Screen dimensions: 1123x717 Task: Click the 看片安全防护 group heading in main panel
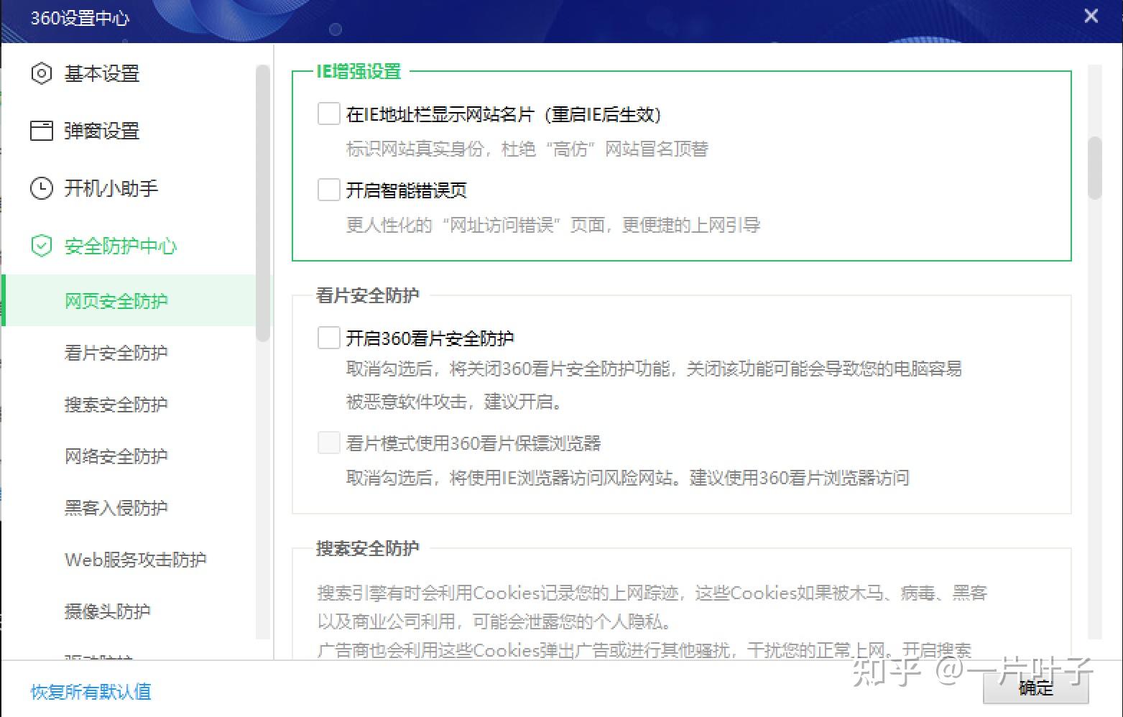point(367,295)
